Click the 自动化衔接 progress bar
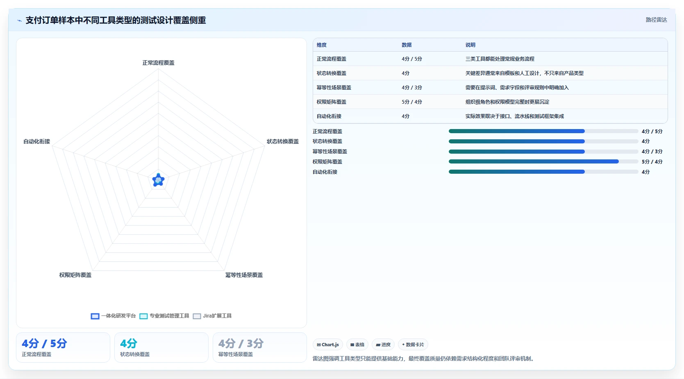Screen dimensions: 684x379 pyautogui.click(x=543, y=172)
